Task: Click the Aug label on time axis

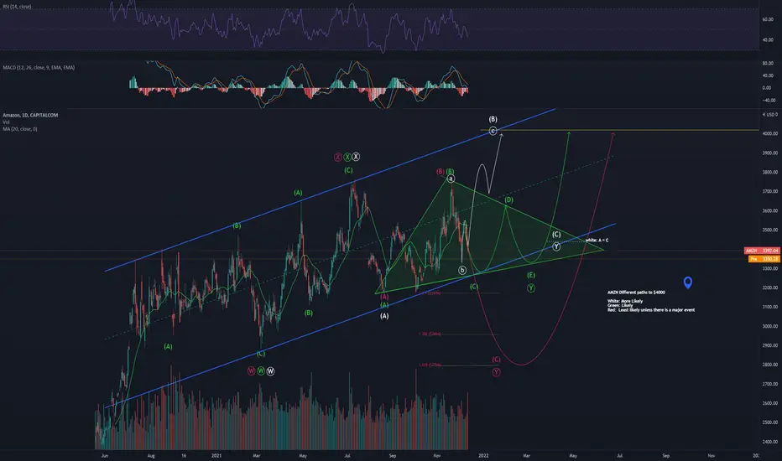Action: click(x=151, y=455)
